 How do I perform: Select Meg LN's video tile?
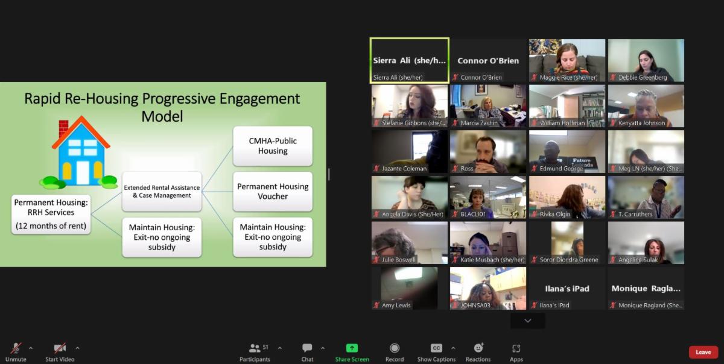(x=646, y=152)
